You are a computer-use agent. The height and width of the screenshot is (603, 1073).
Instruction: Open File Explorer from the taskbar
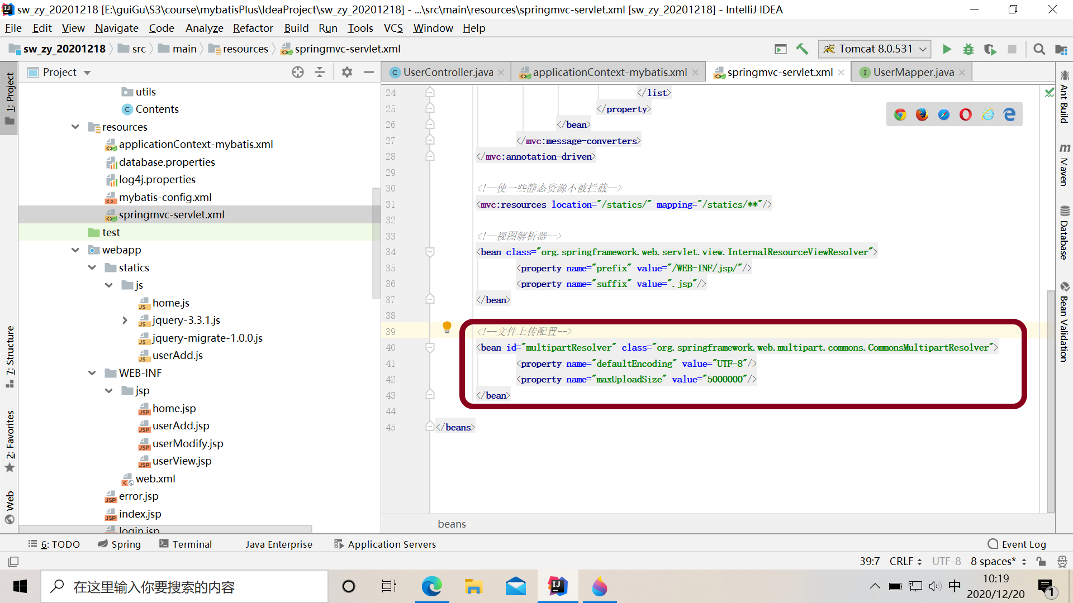pyautogui.click(x=473, y=586)
